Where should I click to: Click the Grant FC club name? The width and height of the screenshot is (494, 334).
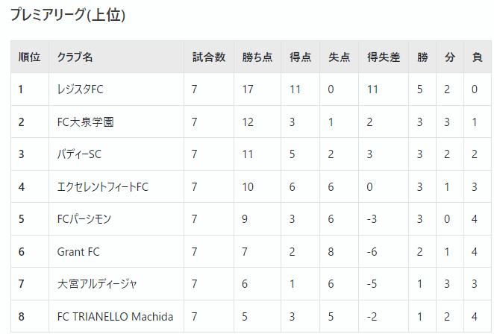(78, 252)
